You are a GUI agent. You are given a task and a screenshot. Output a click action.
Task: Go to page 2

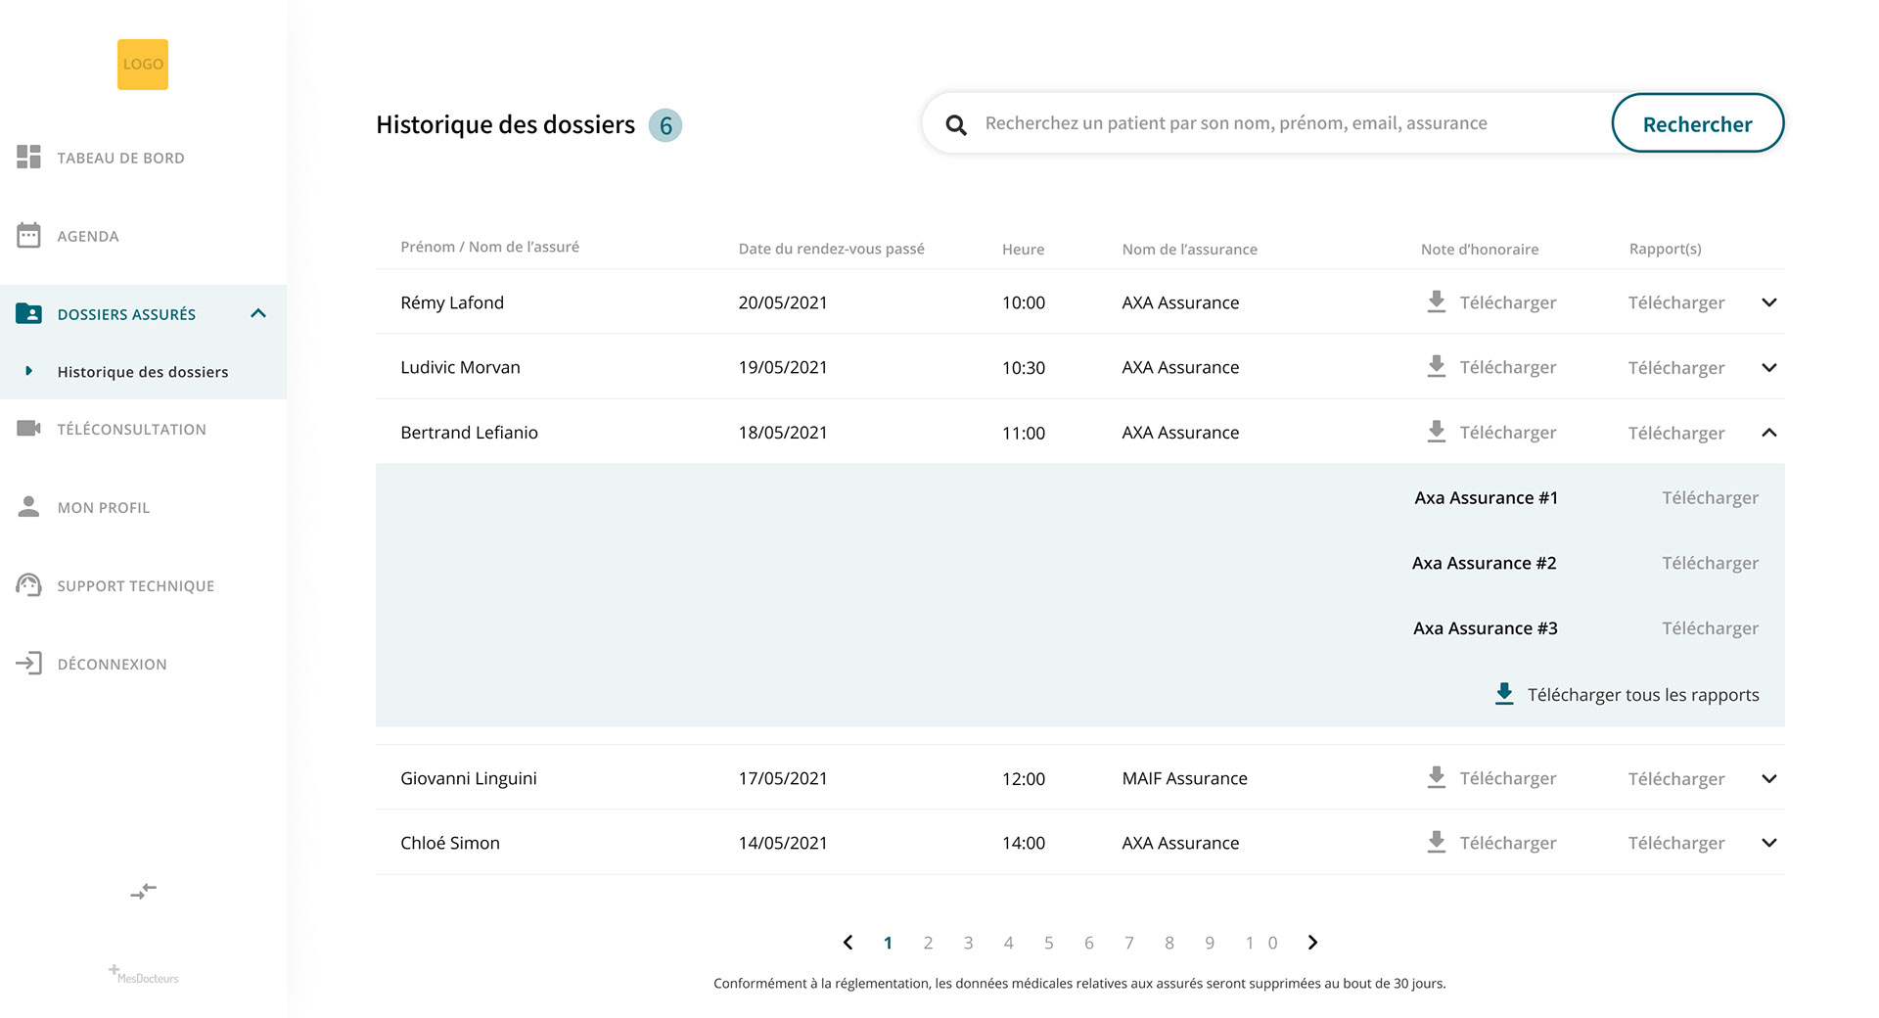[928, 943]
